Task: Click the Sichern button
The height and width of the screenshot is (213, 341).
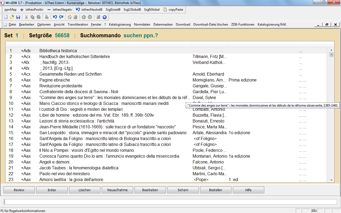Action: 183,190
